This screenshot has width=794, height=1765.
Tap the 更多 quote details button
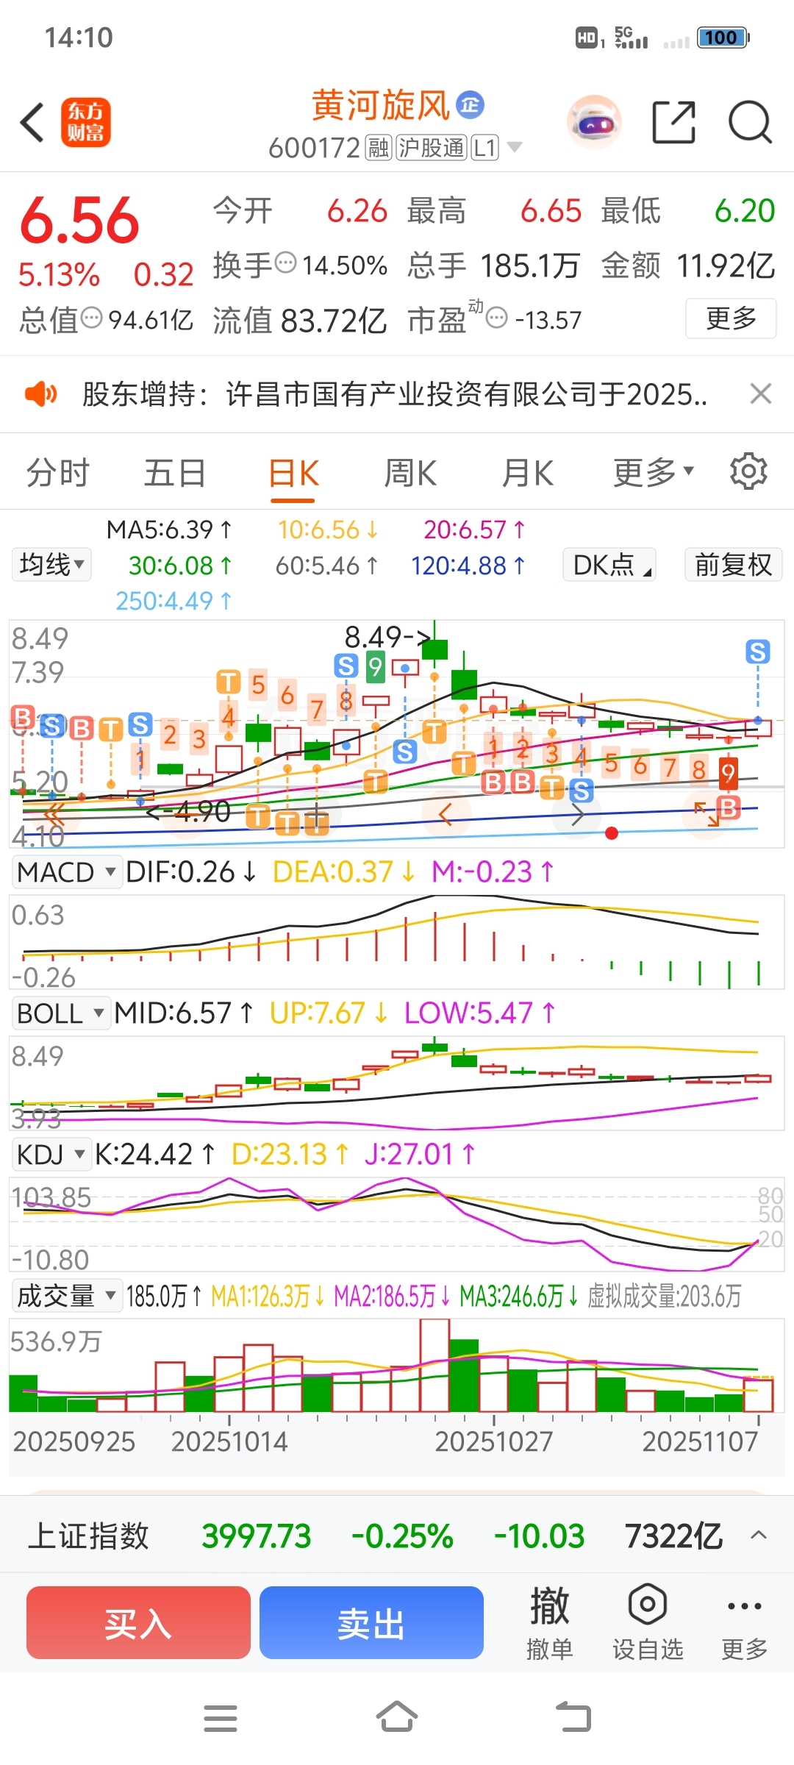click(x=731, y=318)
